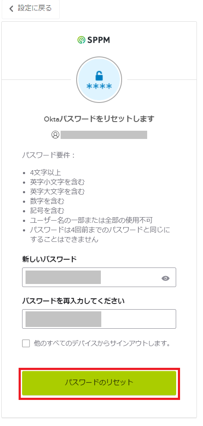The height and width of the screenshot is (426, 203).
Task: Click the blue asterisks below padlock
Action: pyautogui.click(x=99, y=87)
